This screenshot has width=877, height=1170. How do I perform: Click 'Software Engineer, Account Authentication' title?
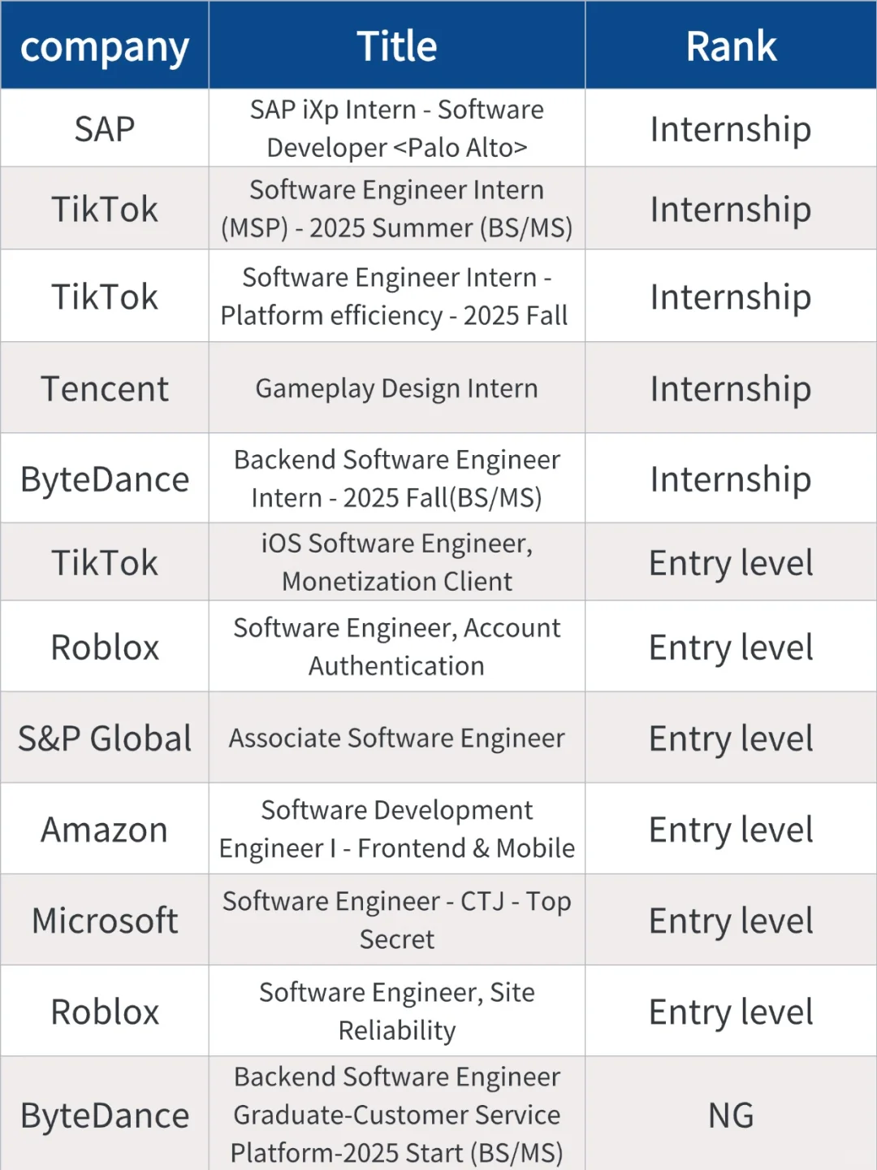(x=397, y=647)
